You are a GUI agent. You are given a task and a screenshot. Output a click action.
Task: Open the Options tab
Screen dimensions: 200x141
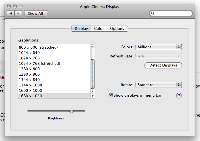[117, 28]
